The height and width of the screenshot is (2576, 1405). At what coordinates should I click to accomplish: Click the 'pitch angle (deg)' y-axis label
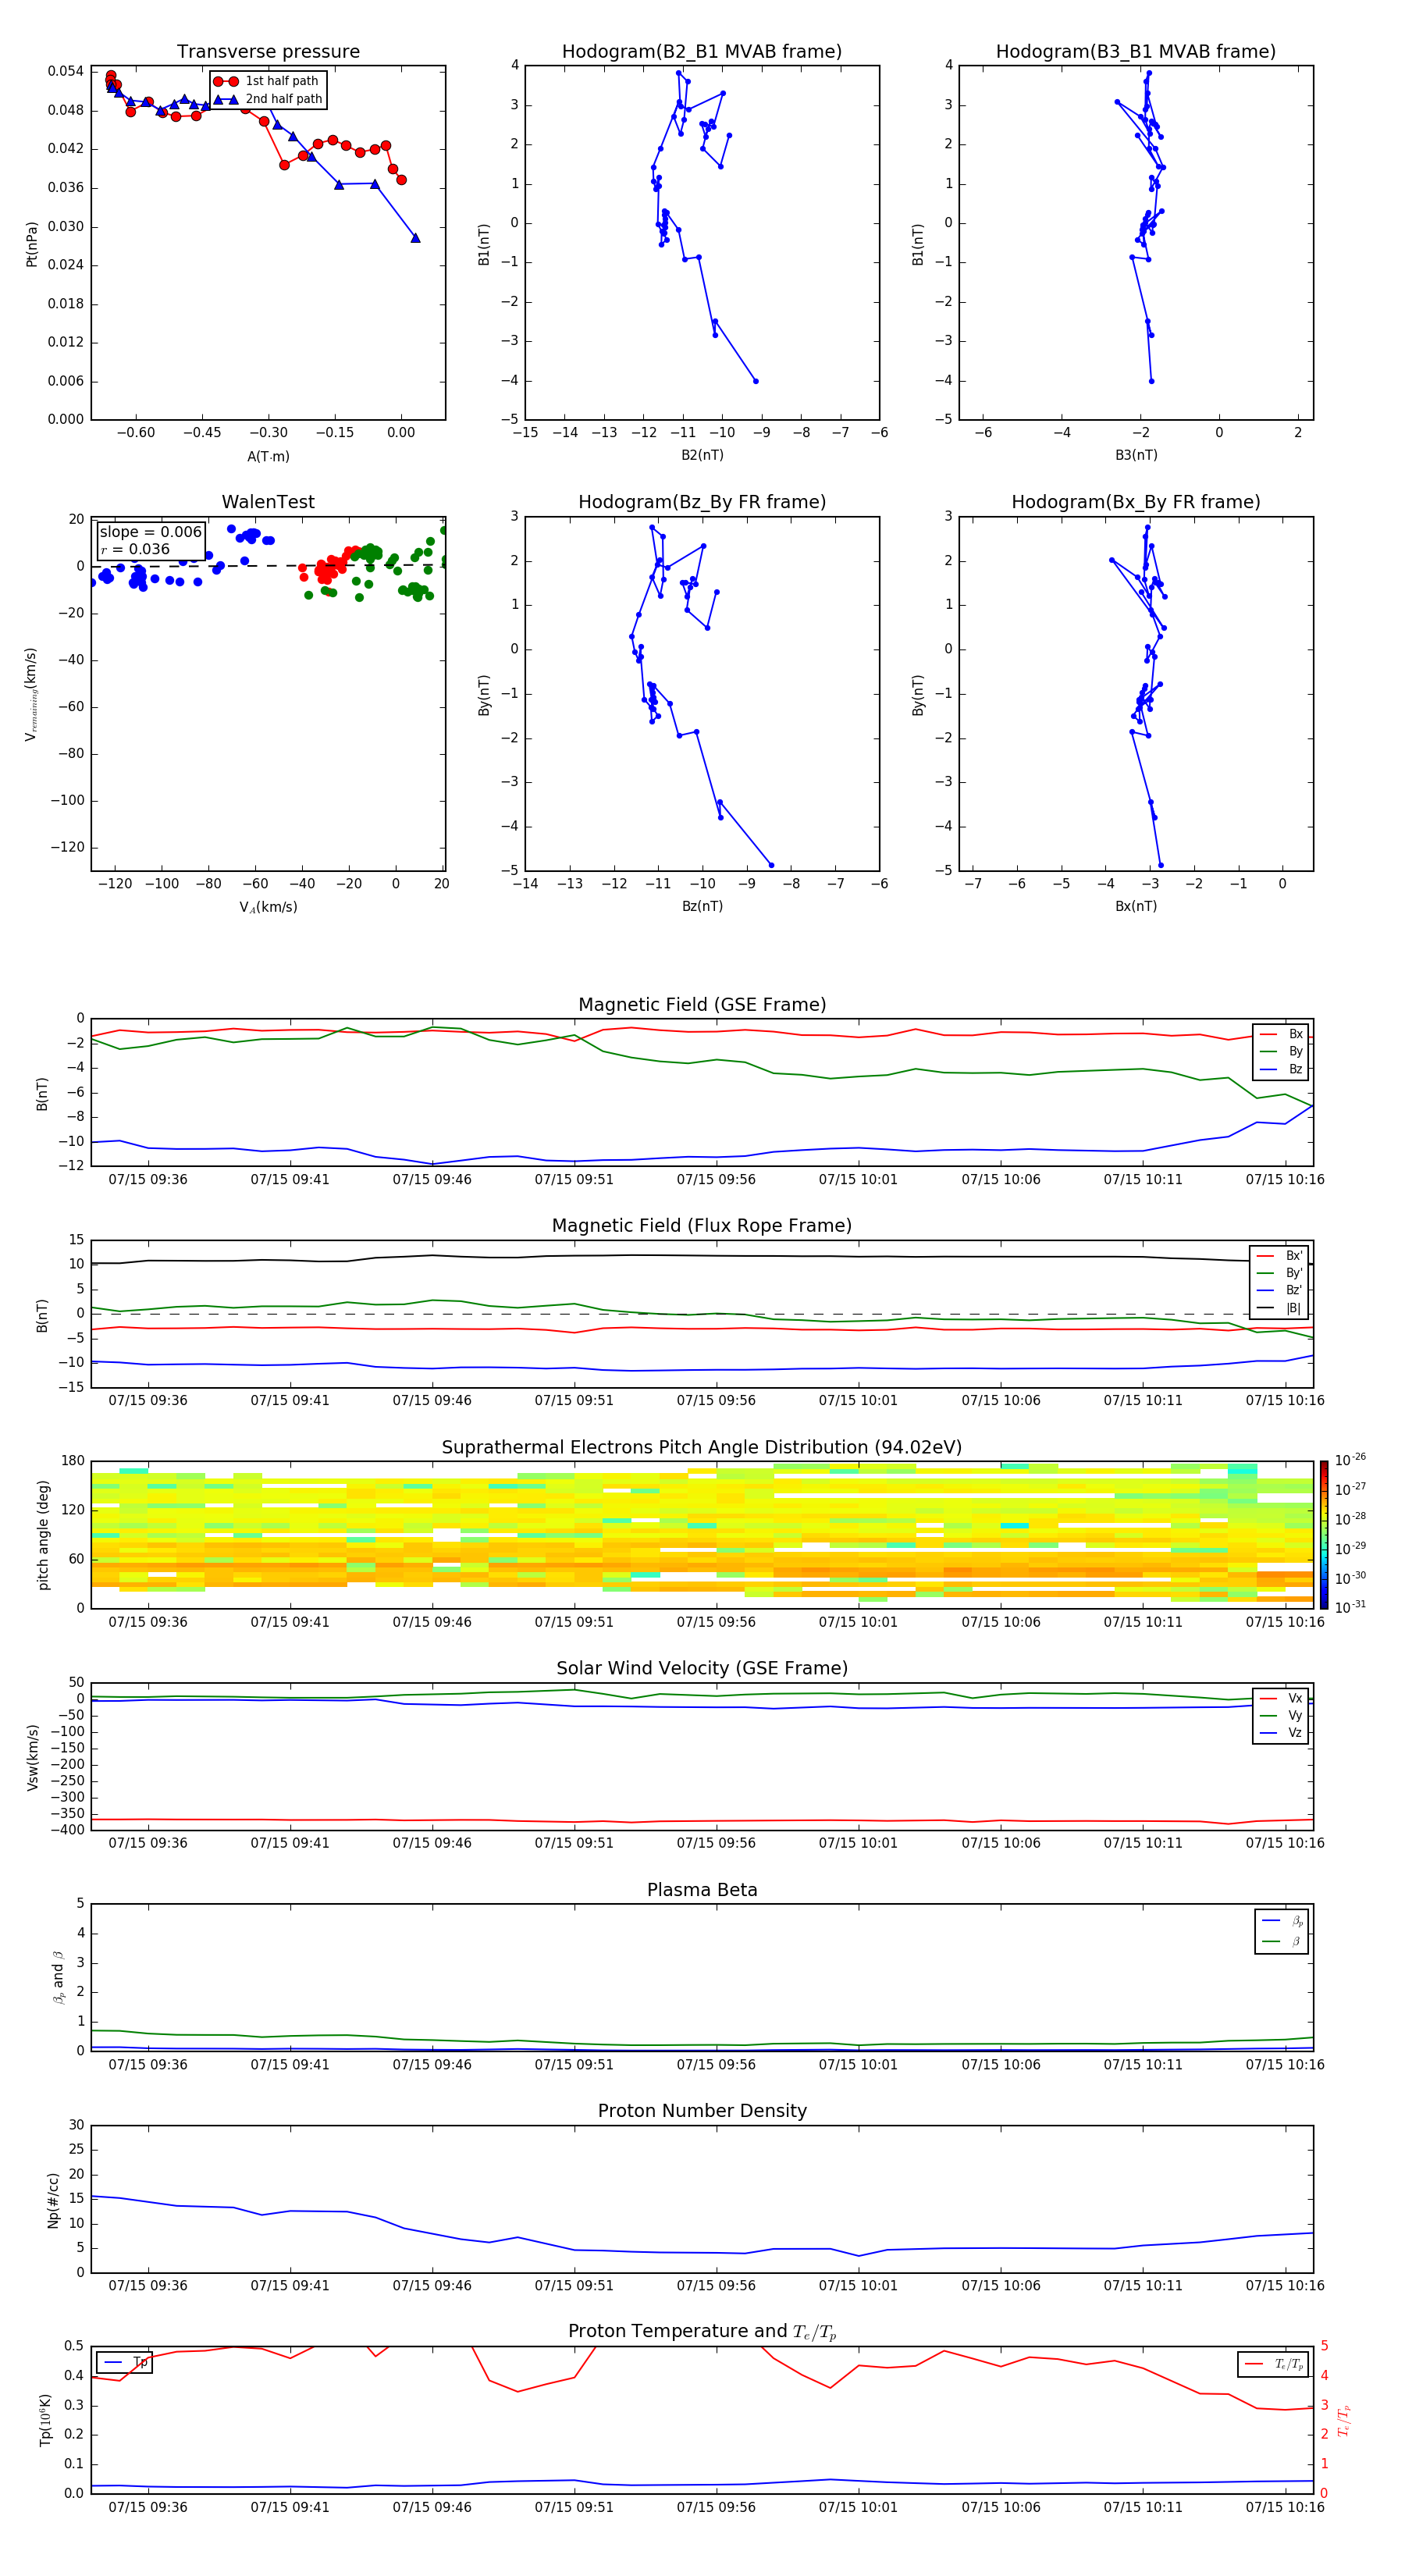click(x=43, y=1535)
